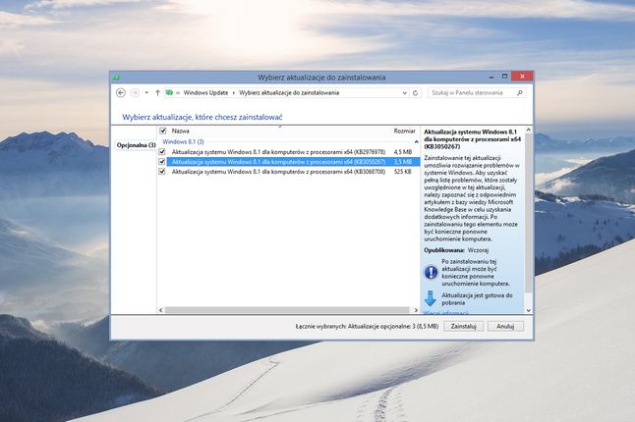Open the recent locations dropdown arrow
The height and width of the screenshot is (422, 635).
[x=146, y=92]
